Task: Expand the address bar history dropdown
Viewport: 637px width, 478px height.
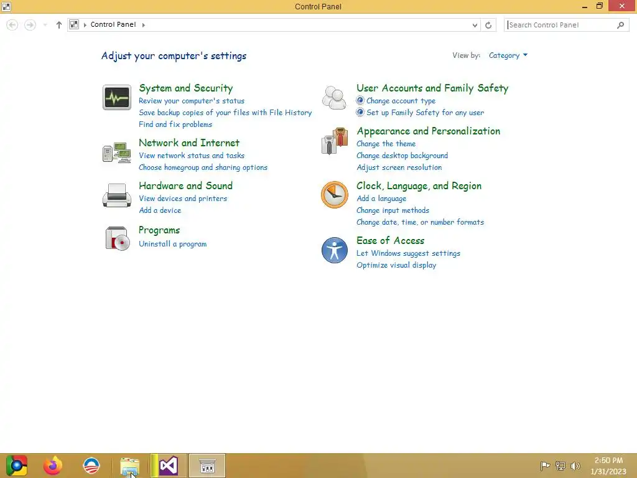Action: (x=475, y=25)
